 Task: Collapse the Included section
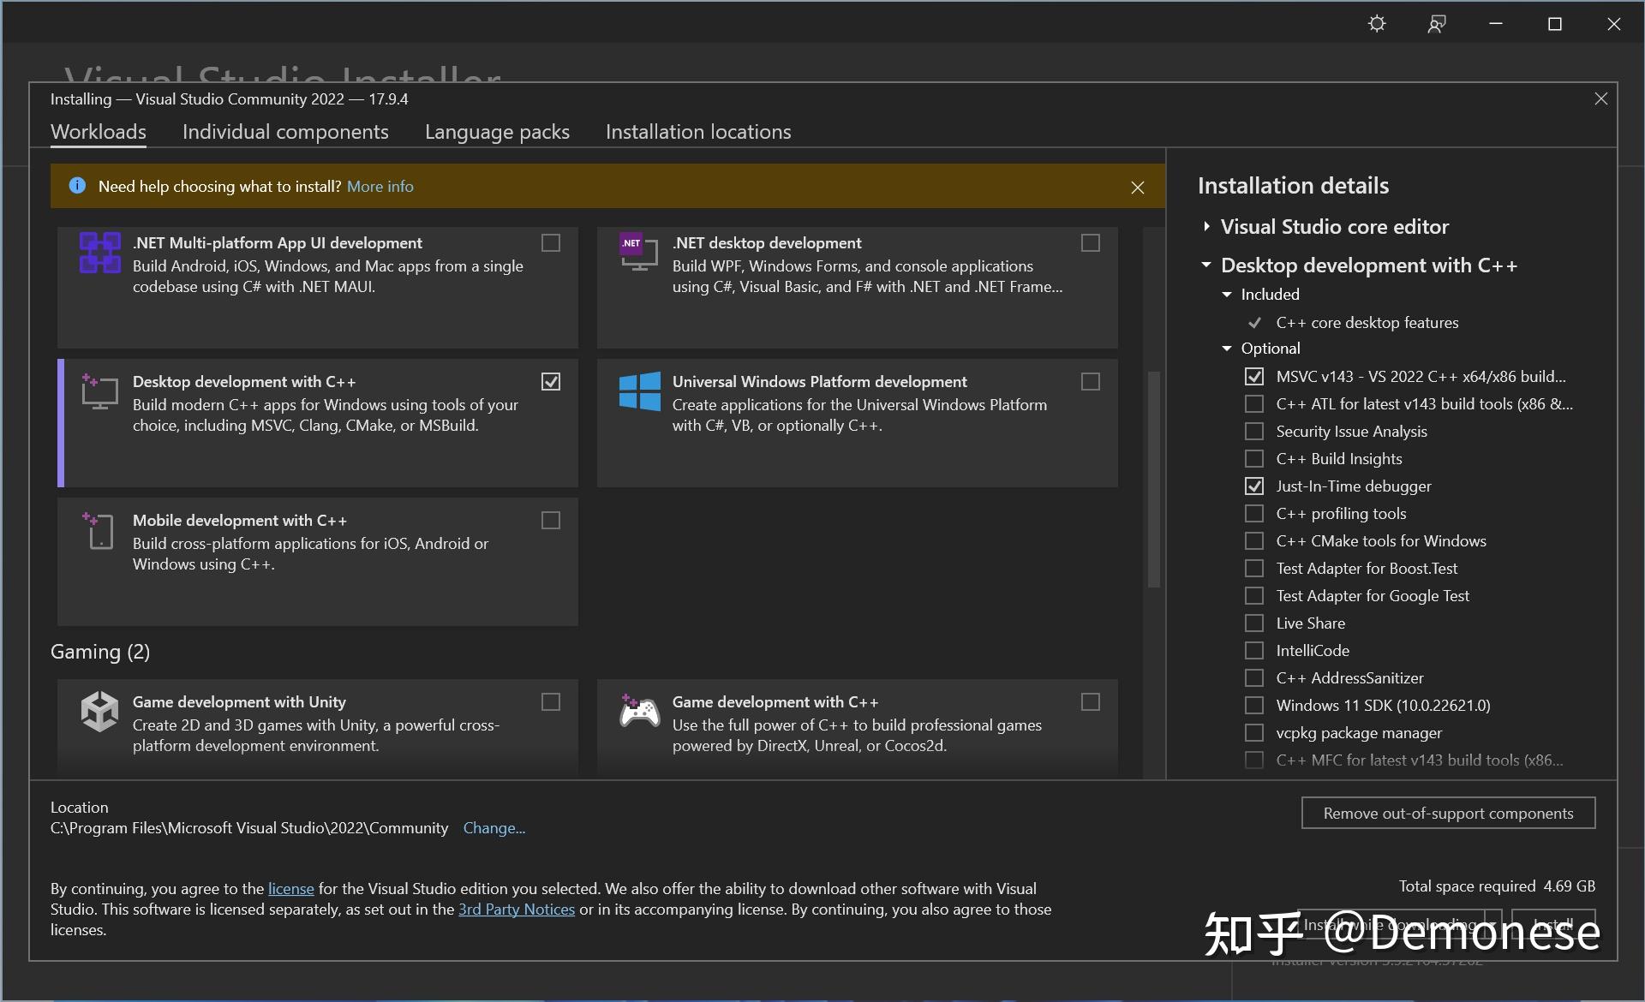pos(1227,294)
